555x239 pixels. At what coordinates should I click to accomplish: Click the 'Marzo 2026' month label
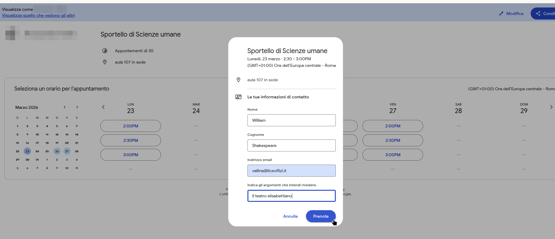[x=27, y=107]
